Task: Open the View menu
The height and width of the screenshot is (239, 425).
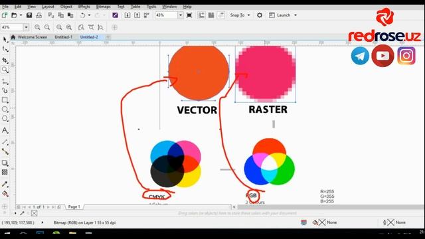Action: click(x=31, y=7)
